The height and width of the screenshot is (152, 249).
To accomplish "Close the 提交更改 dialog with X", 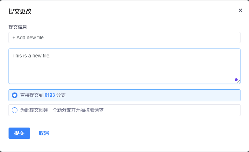I will pyautogui.click(x=240, y=10).
